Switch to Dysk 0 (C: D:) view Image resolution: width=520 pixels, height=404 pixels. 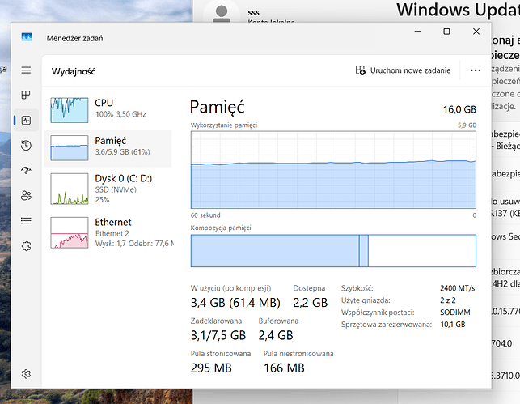[108, 188]
